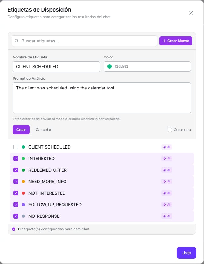204x264 pixels.
Task: Focus the Nombre de Etiqueta input
Action: (56, 67)
